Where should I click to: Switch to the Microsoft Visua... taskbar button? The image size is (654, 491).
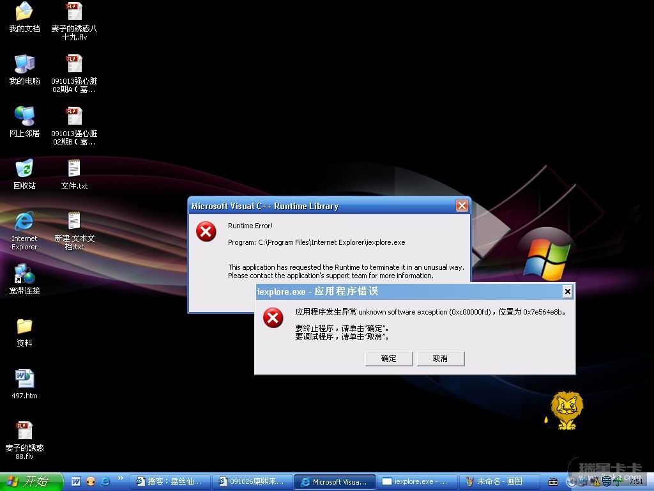(x=335, y=481)
